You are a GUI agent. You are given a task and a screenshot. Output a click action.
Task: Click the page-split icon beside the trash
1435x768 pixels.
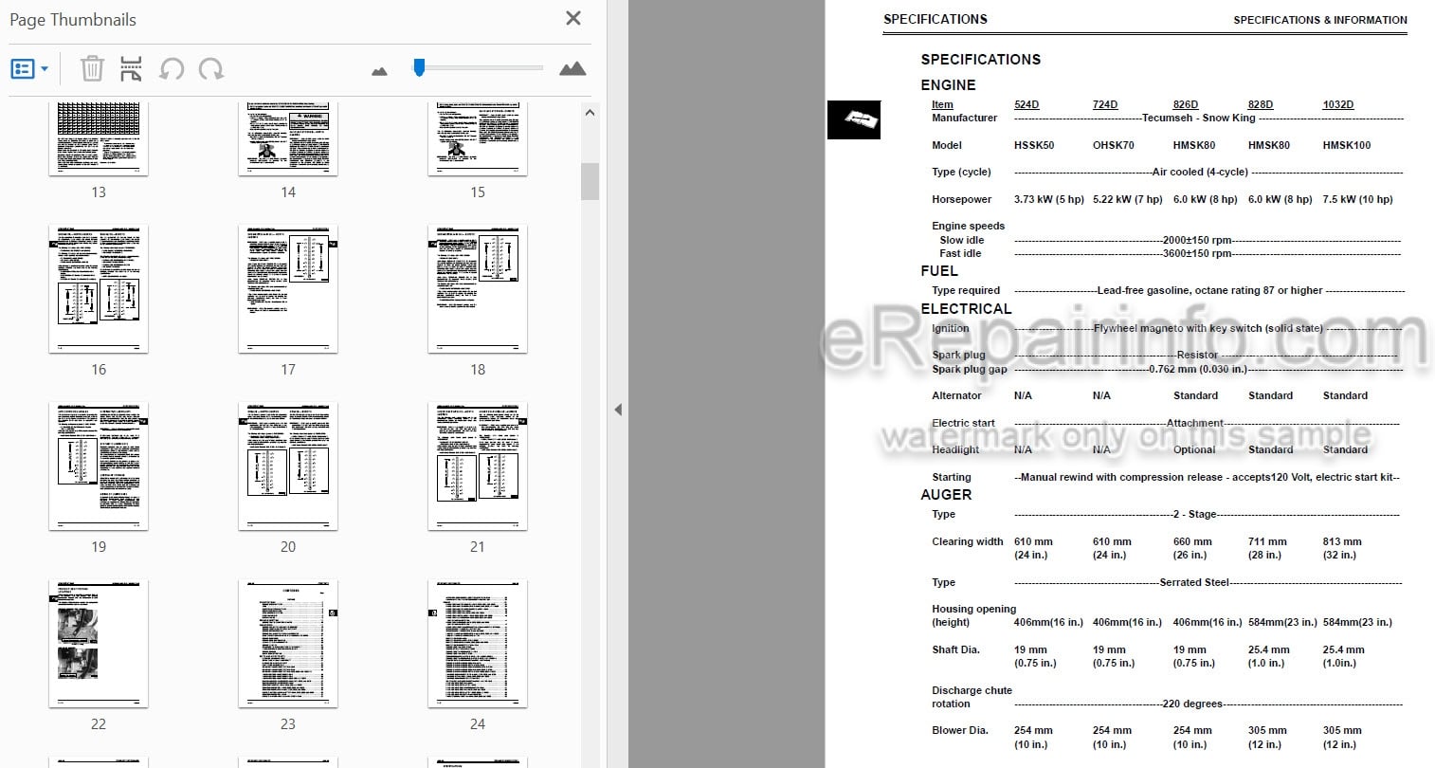tap(131, 68)
